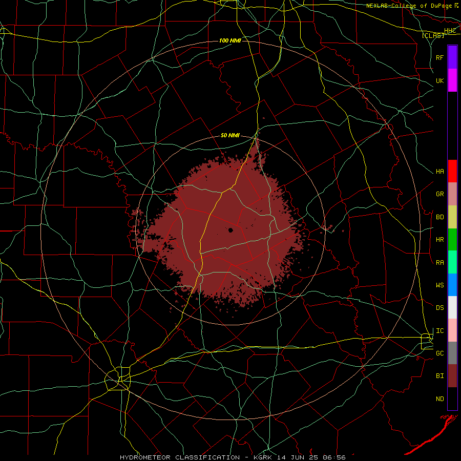Click the "IC" legend label
The image size is (461, 461).
pyautogui.click(x=439, y=331)
